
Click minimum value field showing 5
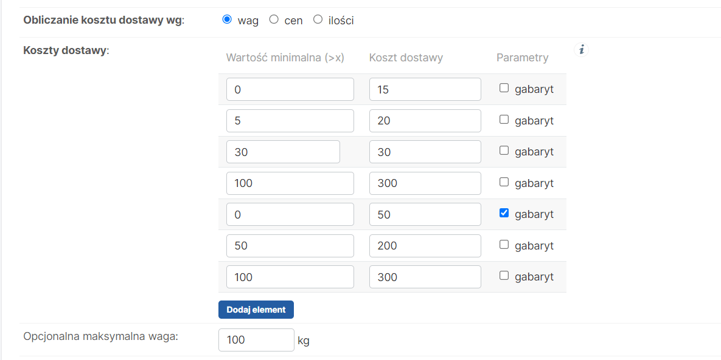point(290,121)
